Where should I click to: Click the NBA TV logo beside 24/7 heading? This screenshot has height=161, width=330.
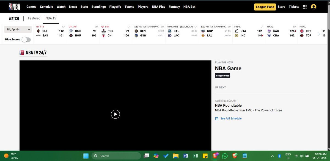[22, 53]
